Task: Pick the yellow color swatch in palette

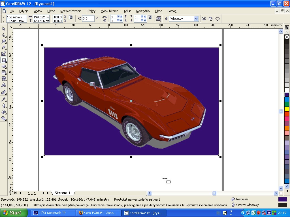Action: coord(287,109)
